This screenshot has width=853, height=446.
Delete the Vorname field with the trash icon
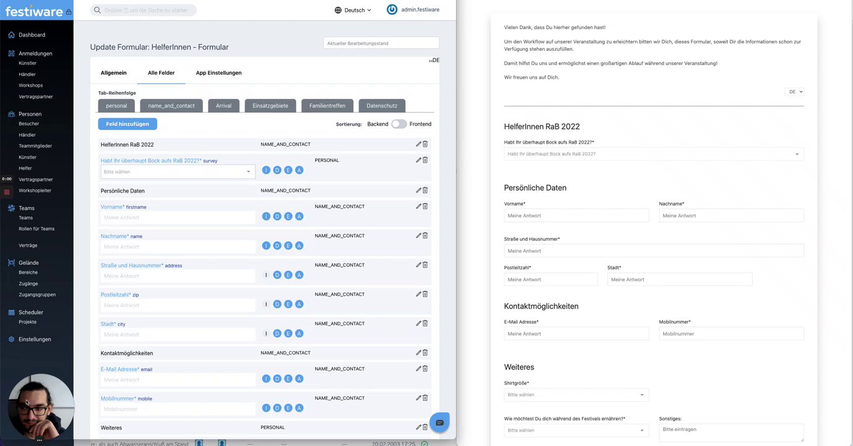425,206
